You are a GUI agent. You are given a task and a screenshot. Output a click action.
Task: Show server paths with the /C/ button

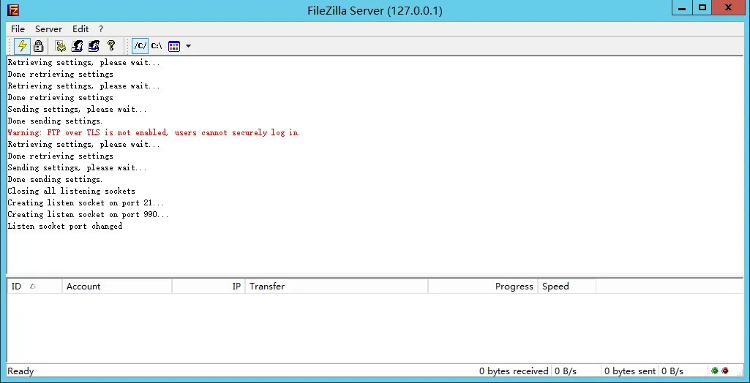coord(140,46)
